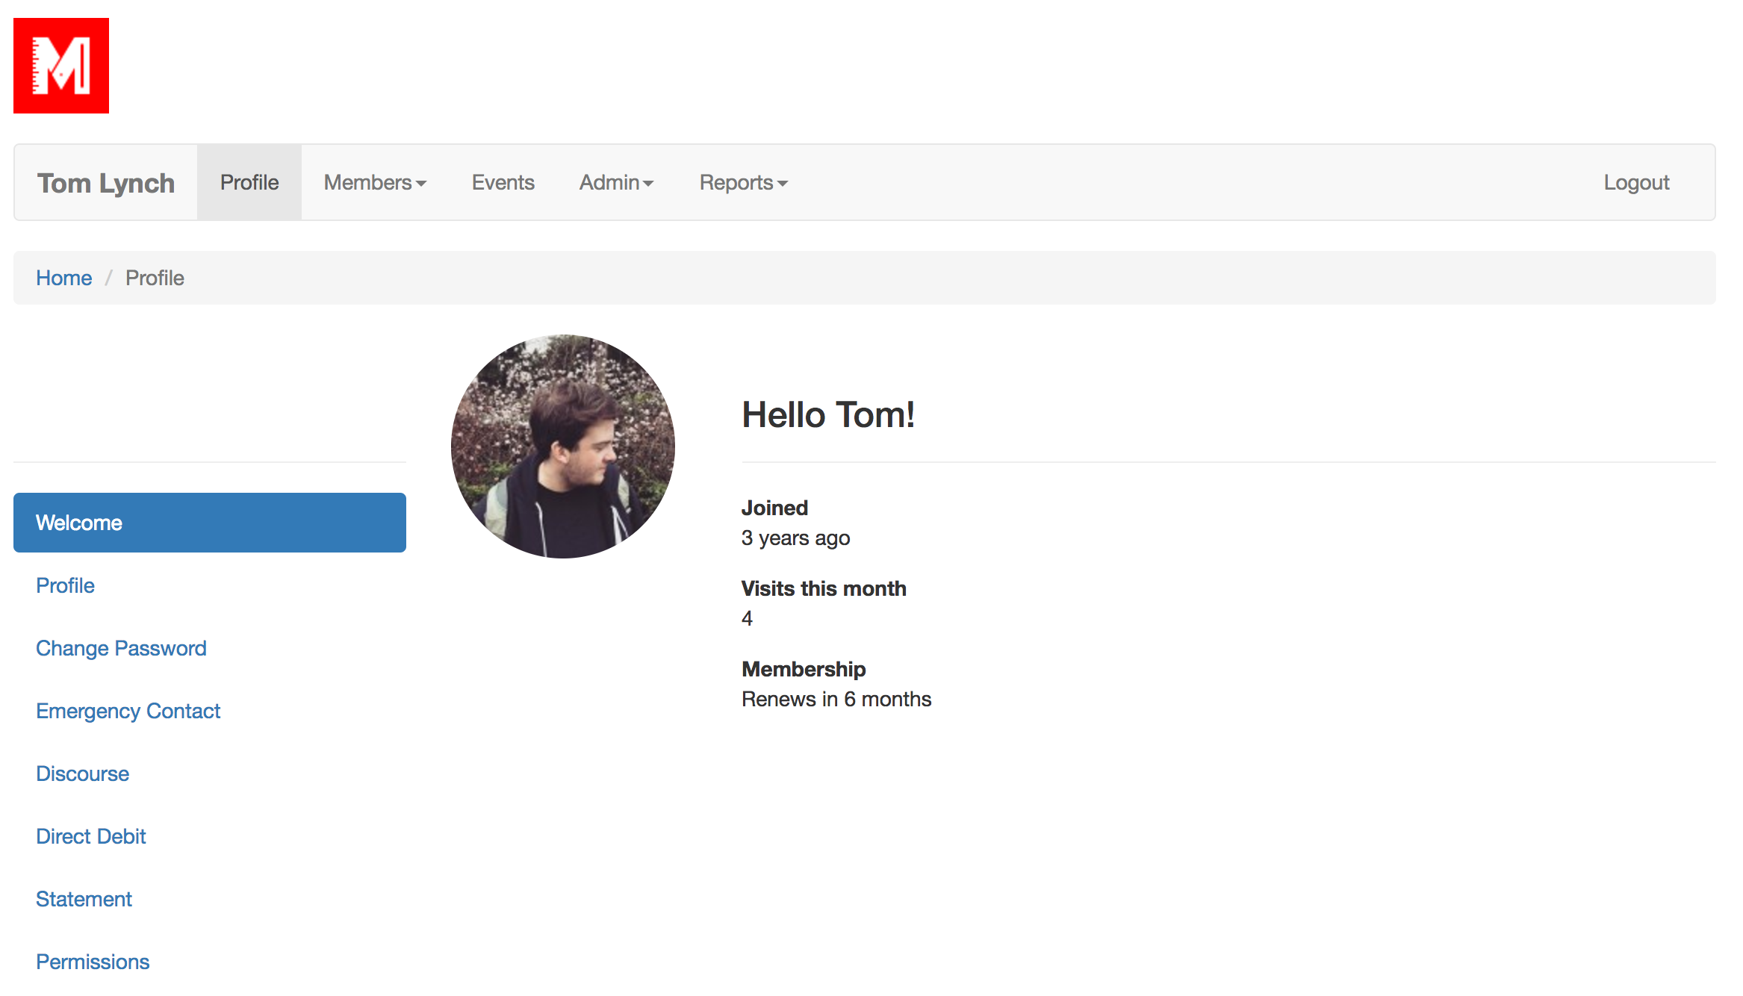The width and height of the screenshot is (1743, 996).
Task: Click the Profile breadcrumb text
Action: point(155,278)
